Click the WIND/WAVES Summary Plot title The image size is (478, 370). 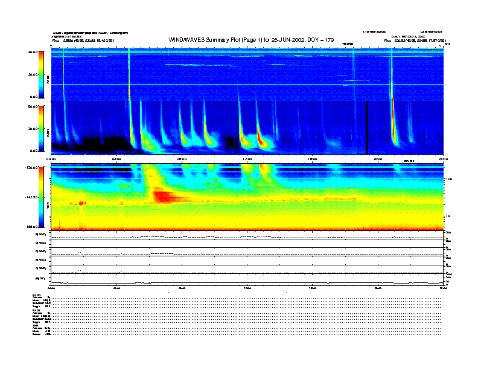[251, 40]
